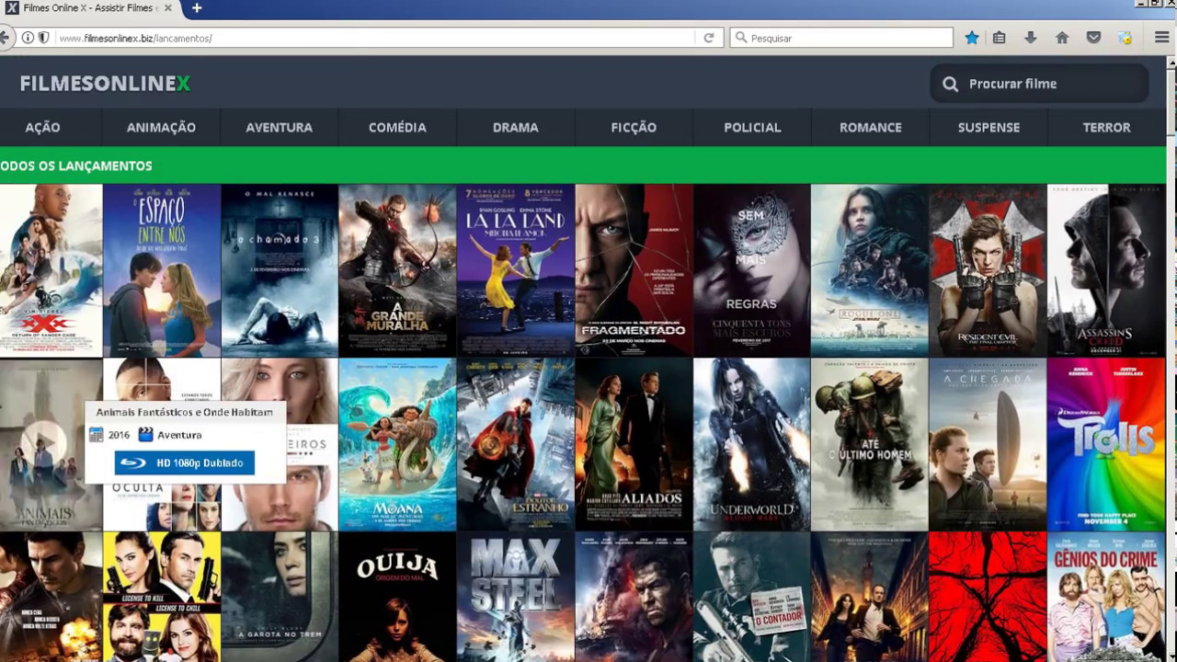The image size is (1177, 662).
Task: Open the bookmarks list icon
Action: [1000, 38]
